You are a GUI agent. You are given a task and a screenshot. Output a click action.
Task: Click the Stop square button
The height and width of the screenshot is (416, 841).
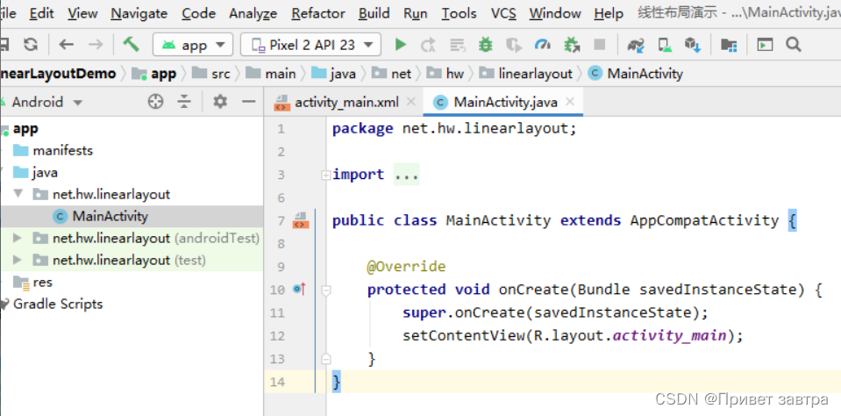pyautogui.click(x=600, y=45)
